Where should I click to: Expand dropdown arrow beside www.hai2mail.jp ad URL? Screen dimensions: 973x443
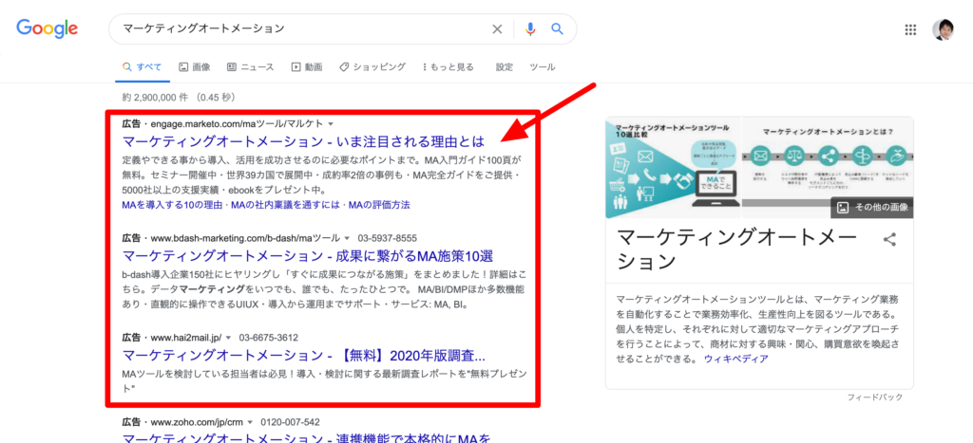[x=228, y=338]
